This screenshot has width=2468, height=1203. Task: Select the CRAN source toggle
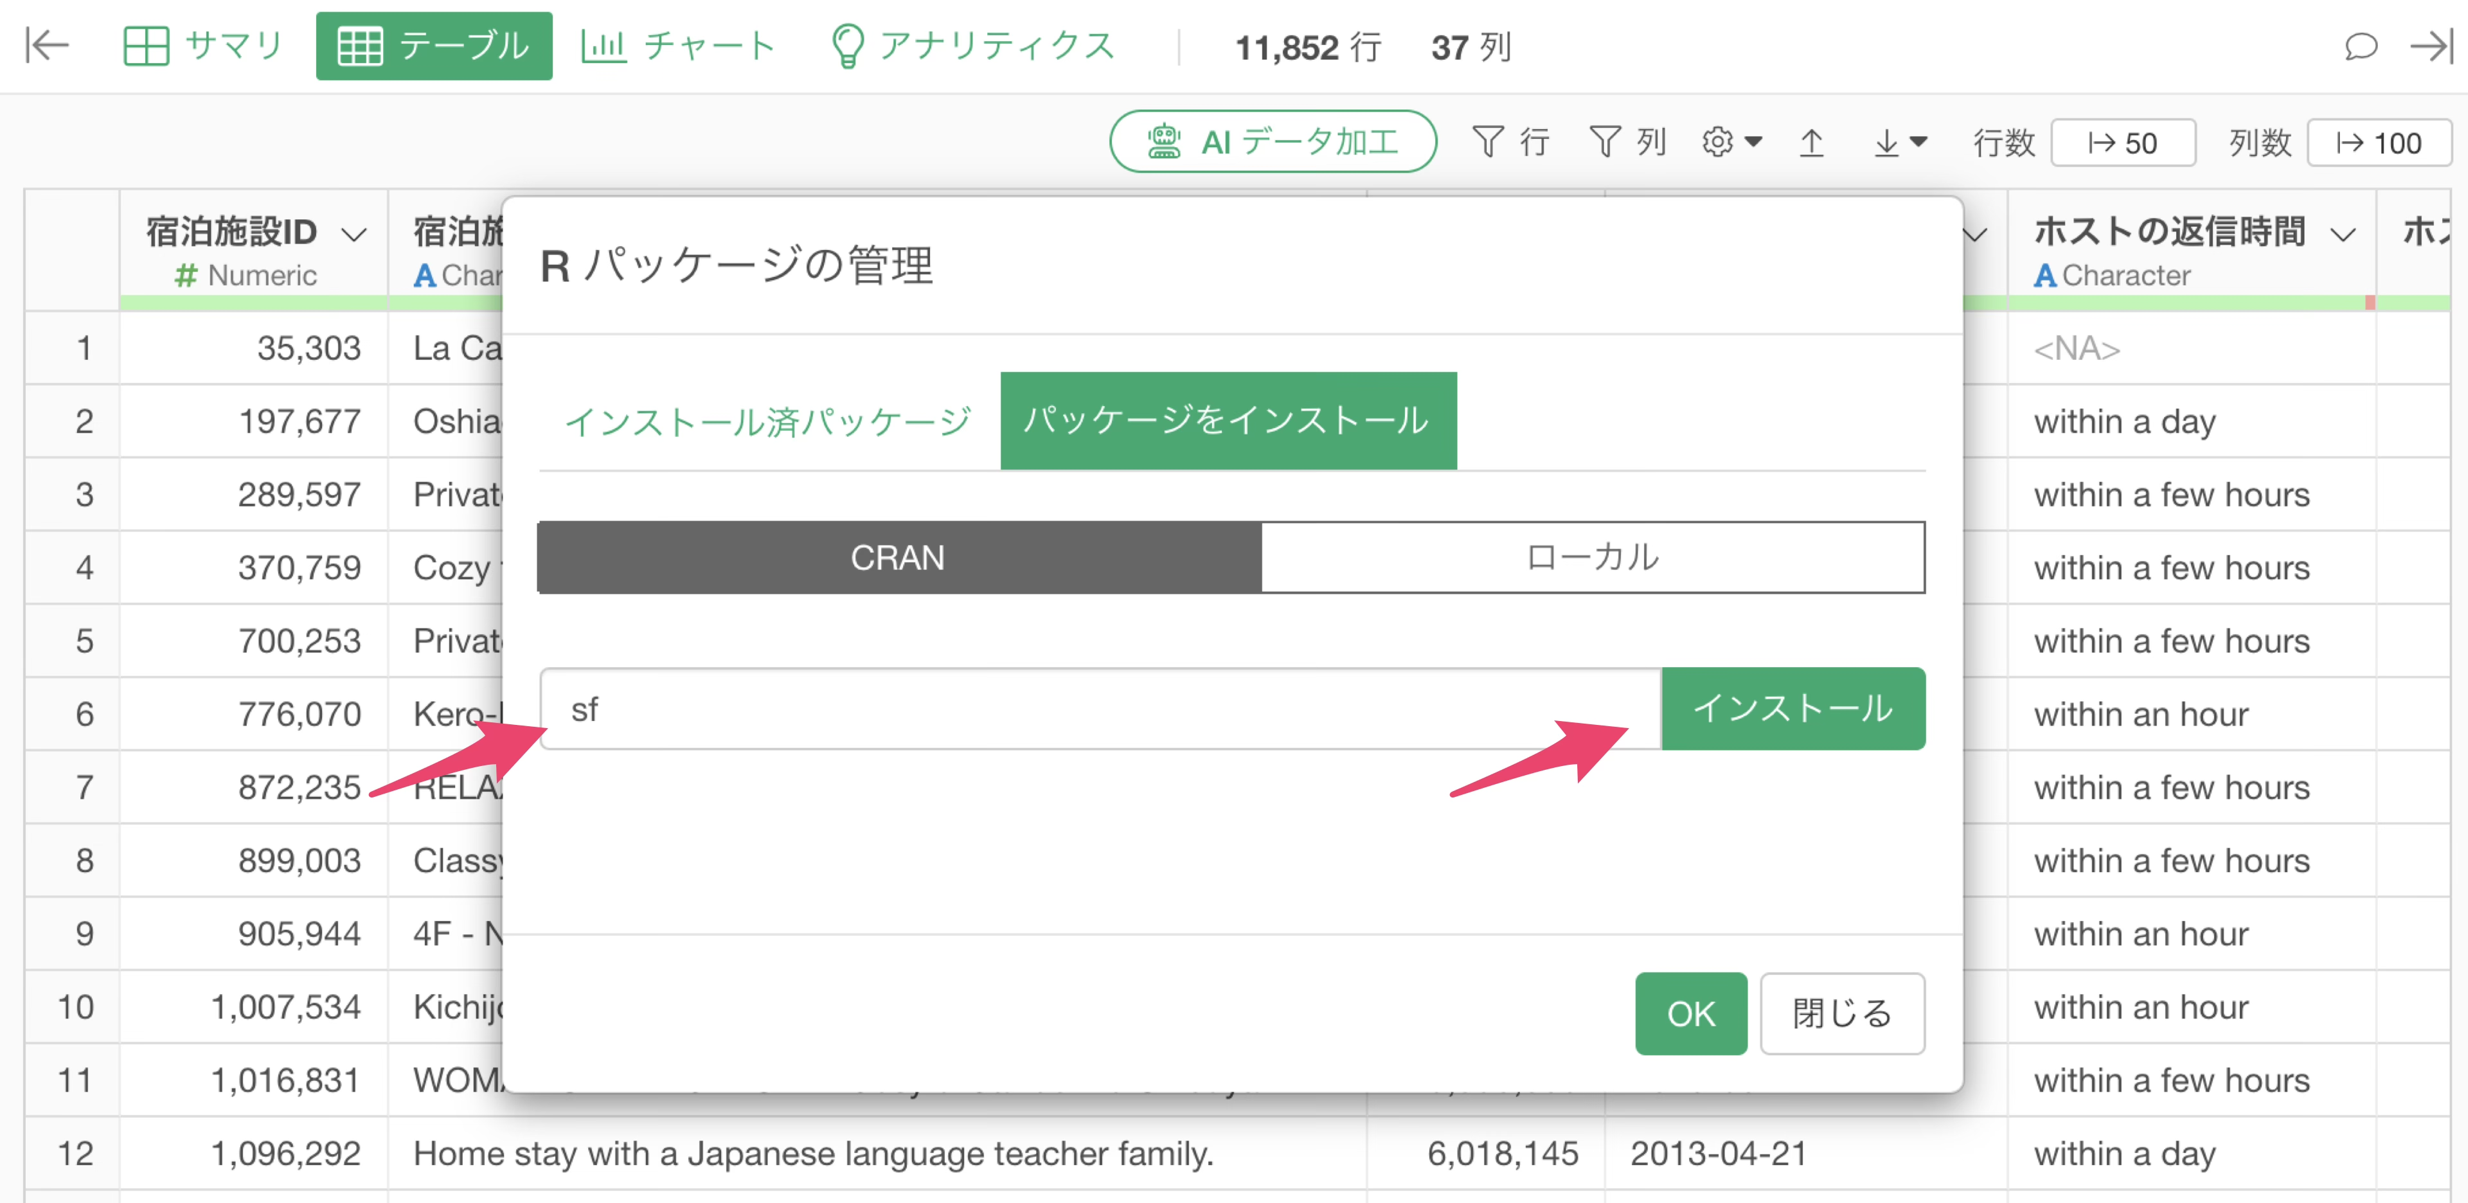click(898, 557)
